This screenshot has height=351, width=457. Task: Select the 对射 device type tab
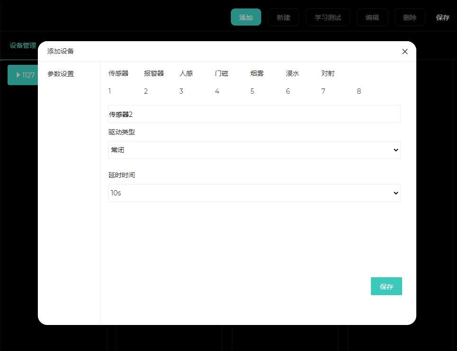[x=328, y=73]
